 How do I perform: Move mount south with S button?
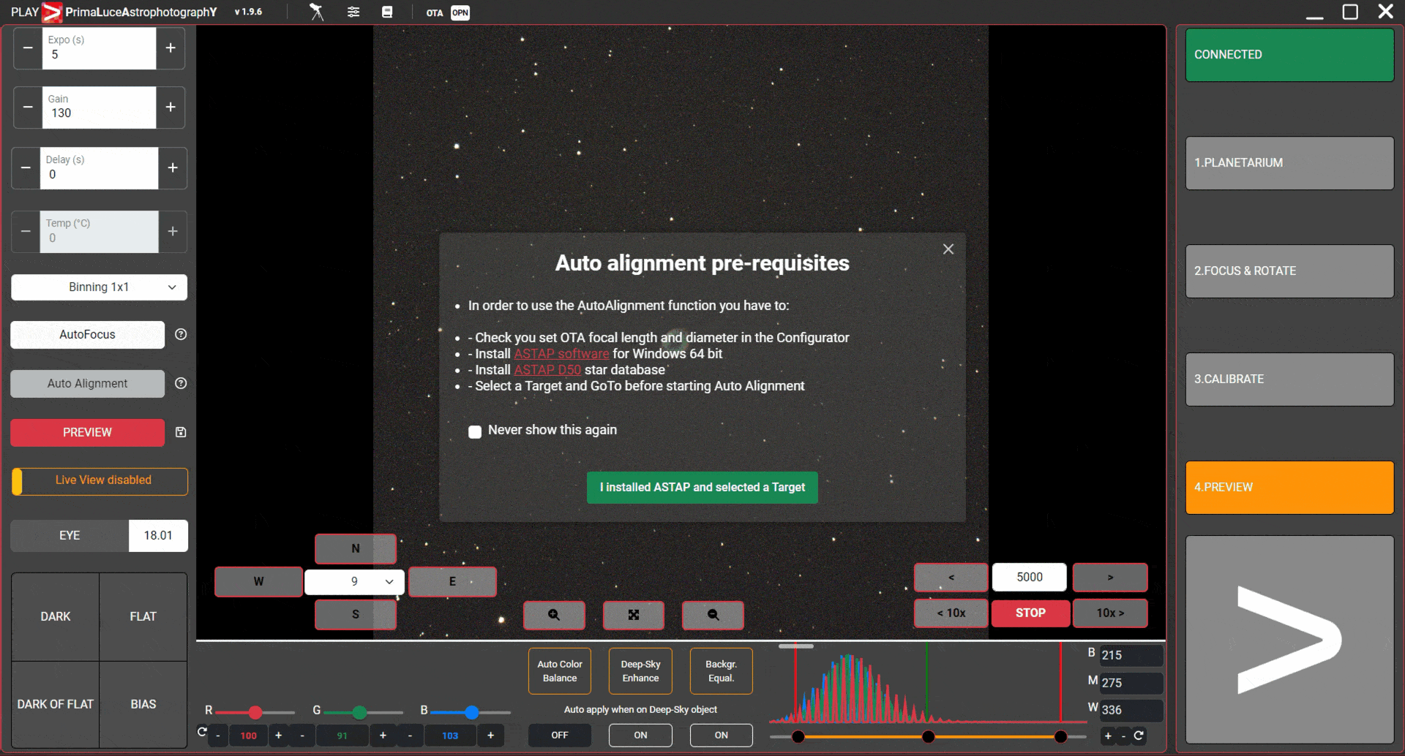click(356, 615)
